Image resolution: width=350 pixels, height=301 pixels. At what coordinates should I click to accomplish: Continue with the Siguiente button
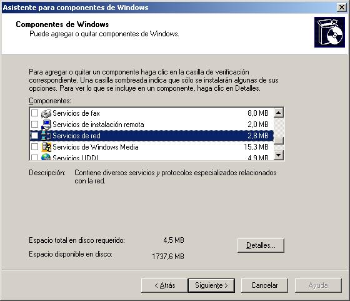tap(211, 285)
